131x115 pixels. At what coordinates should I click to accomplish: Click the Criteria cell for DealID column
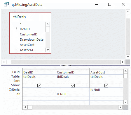click(x=39, y=90)
